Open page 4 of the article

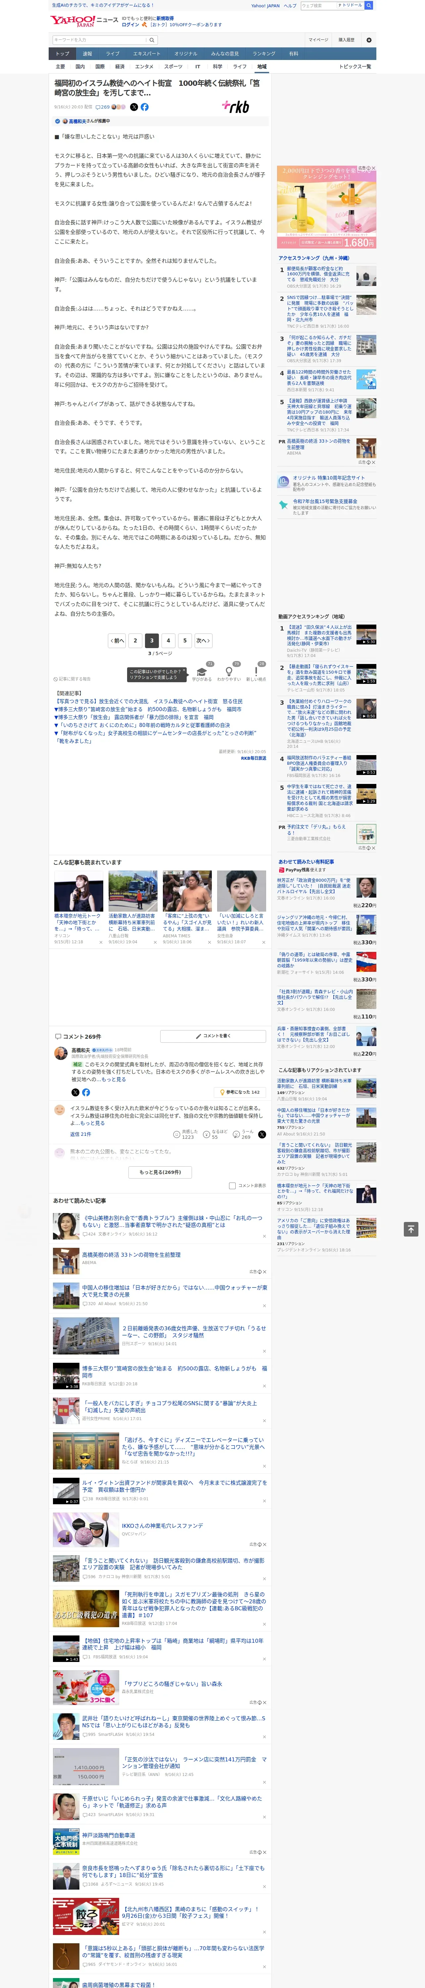point(168,640)
